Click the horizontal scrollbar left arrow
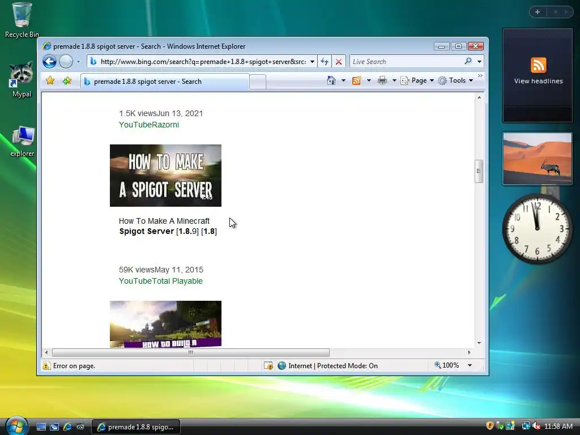Screen dimensions: 580x435 click(x=46, y=352)
